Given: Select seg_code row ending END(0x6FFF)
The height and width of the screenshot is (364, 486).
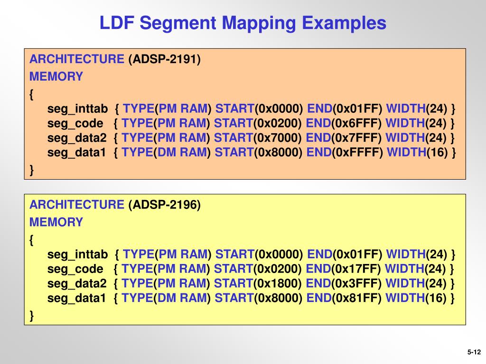Looking at the screenshot, I should 251,123.
